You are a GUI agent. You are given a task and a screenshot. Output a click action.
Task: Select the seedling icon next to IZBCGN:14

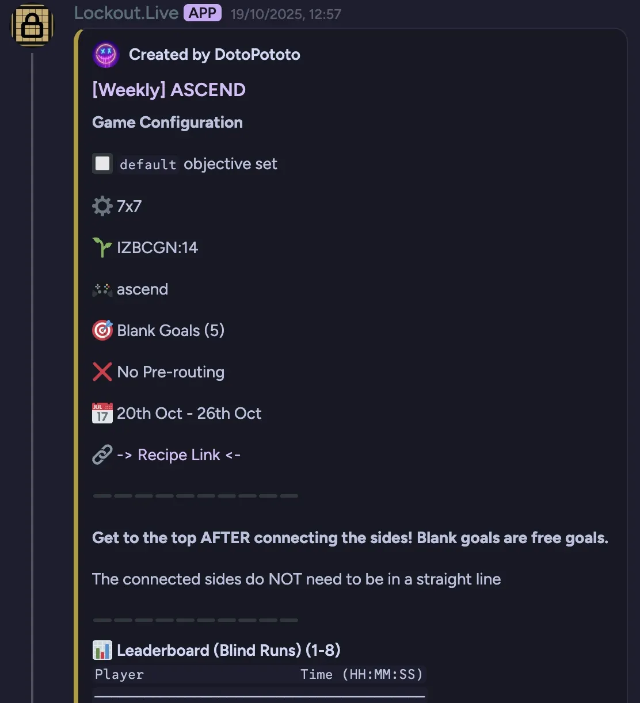point(102,247)
